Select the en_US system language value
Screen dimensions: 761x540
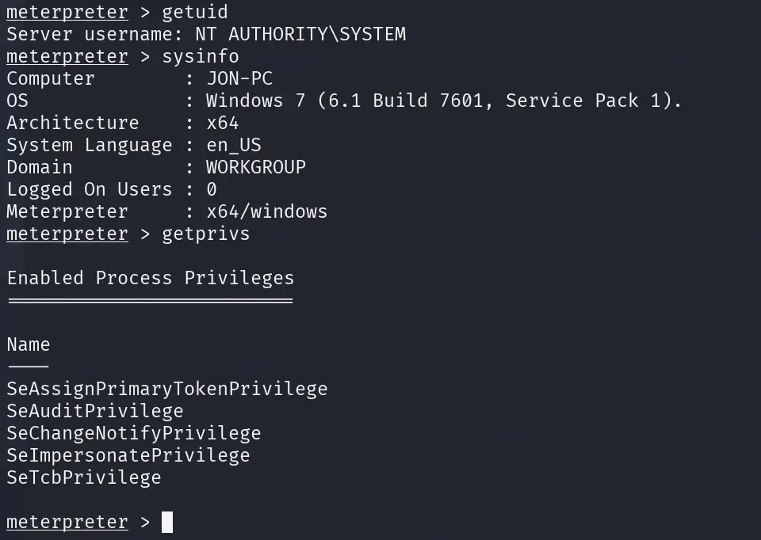point(233,146)
